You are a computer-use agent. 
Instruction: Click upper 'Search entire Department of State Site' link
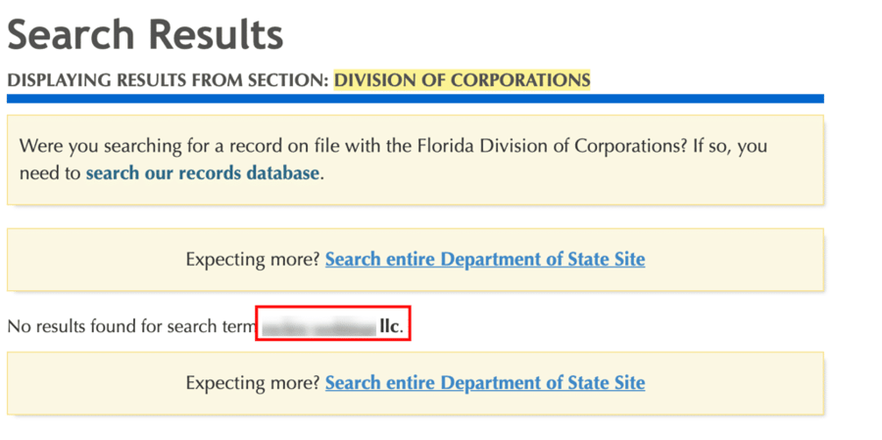pos(485,260)
